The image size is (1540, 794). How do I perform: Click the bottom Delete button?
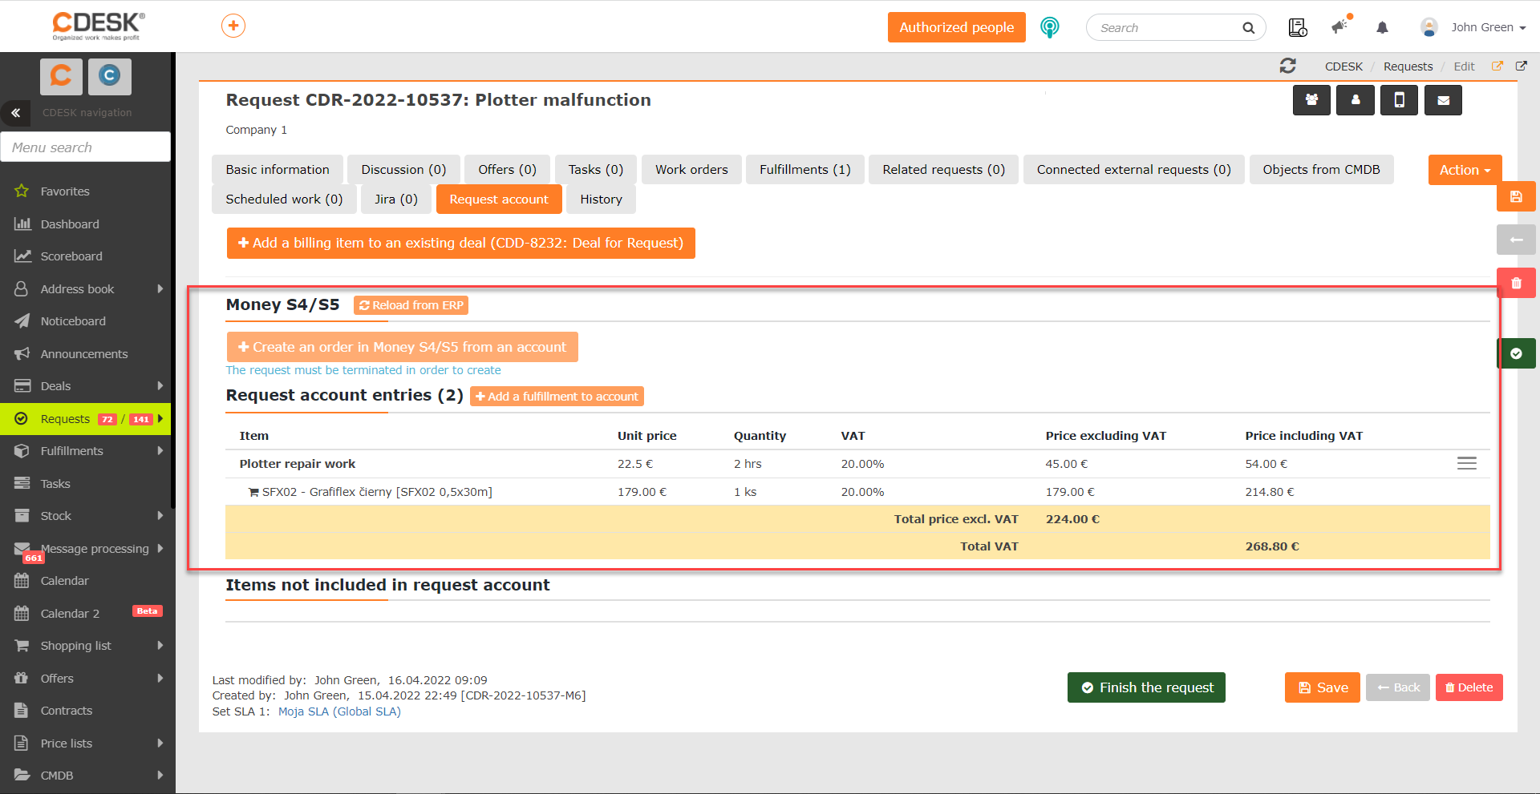point(1469,687)
